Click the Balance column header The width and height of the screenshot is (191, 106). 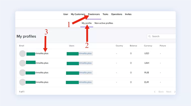pyautogui.click(x=133, y=46)
